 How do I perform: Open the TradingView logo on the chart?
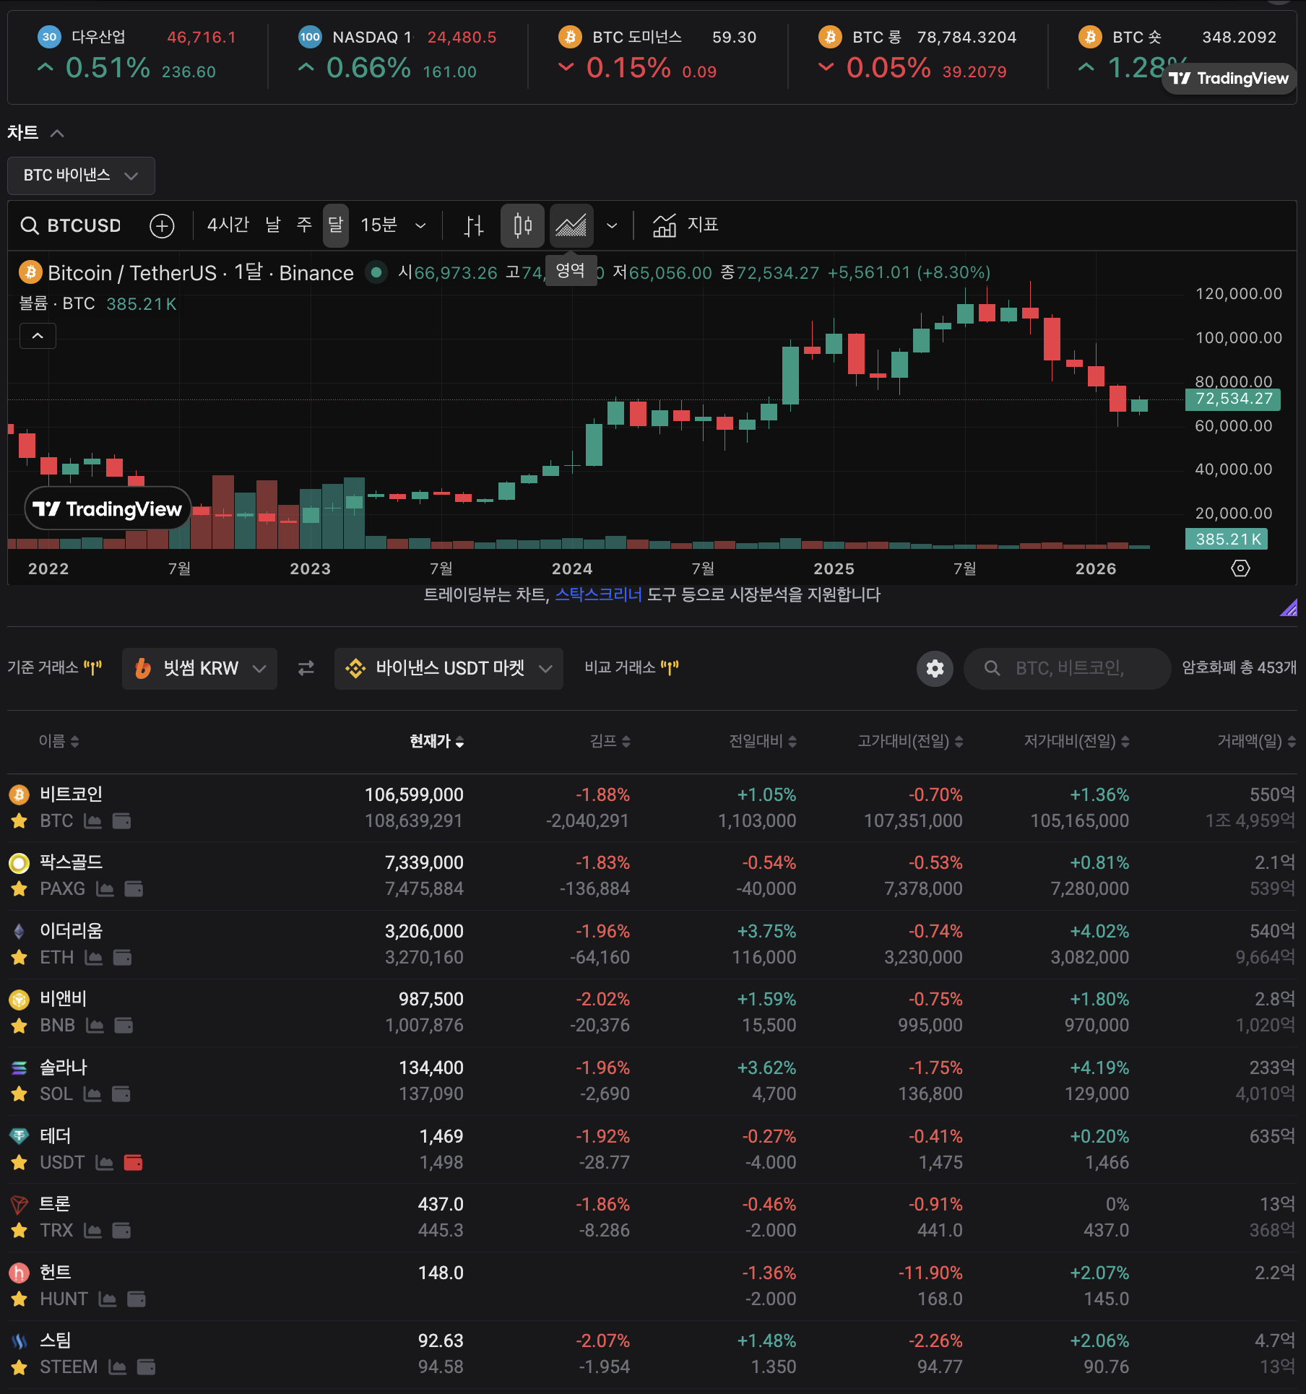(x=108, y=509)
